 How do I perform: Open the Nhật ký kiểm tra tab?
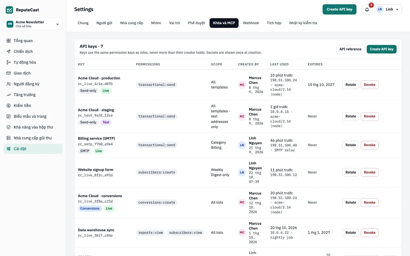[303, 23]
